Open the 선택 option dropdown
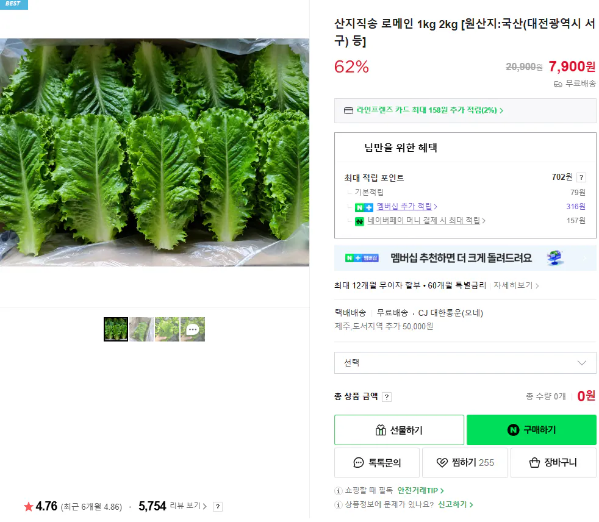Image resolution: width=599 pixels, height=522 pixels. 465,362
